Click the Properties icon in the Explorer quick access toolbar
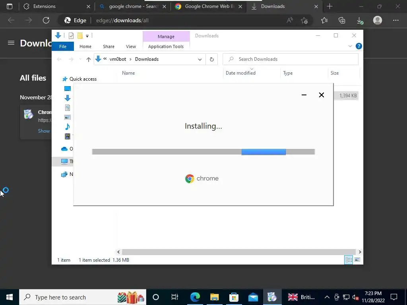The width and height of the screenshot is (407, 305). [x=71, y=35]
